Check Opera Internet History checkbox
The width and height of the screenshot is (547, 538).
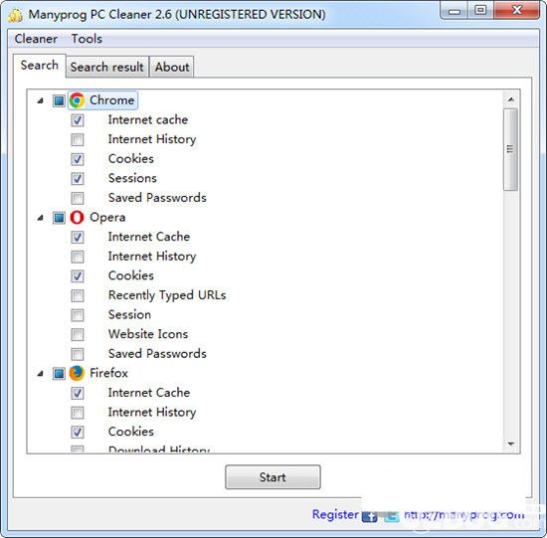[78, 257]
